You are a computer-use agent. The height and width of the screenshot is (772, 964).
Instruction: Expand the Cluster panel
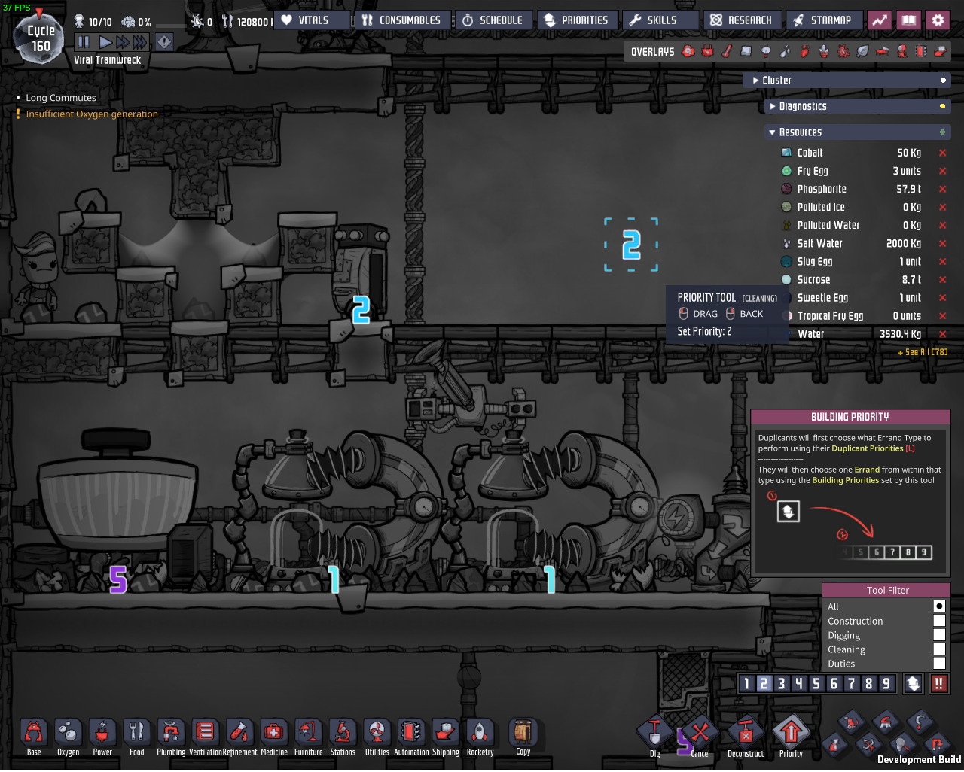[756, 81]
